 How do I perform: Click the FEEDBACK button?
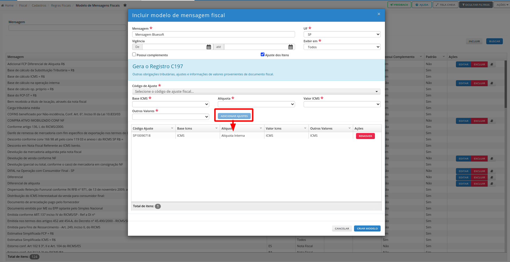coord(399,5)
